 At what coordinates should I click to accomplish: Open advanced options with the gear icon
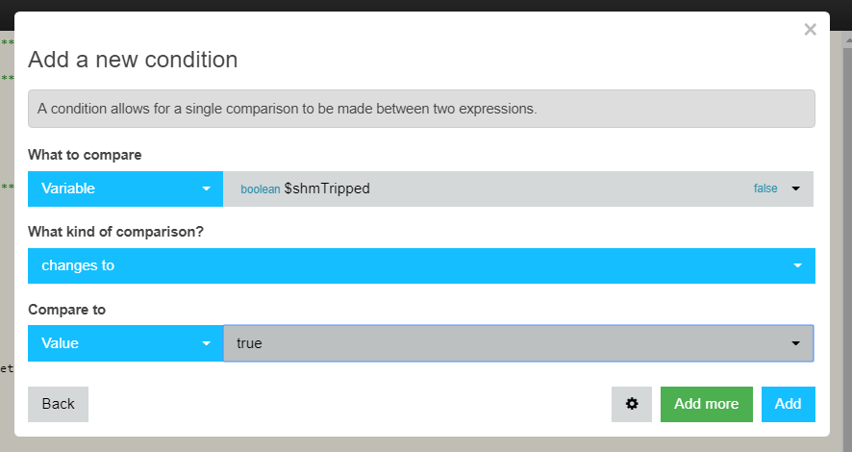coord(632,404)
